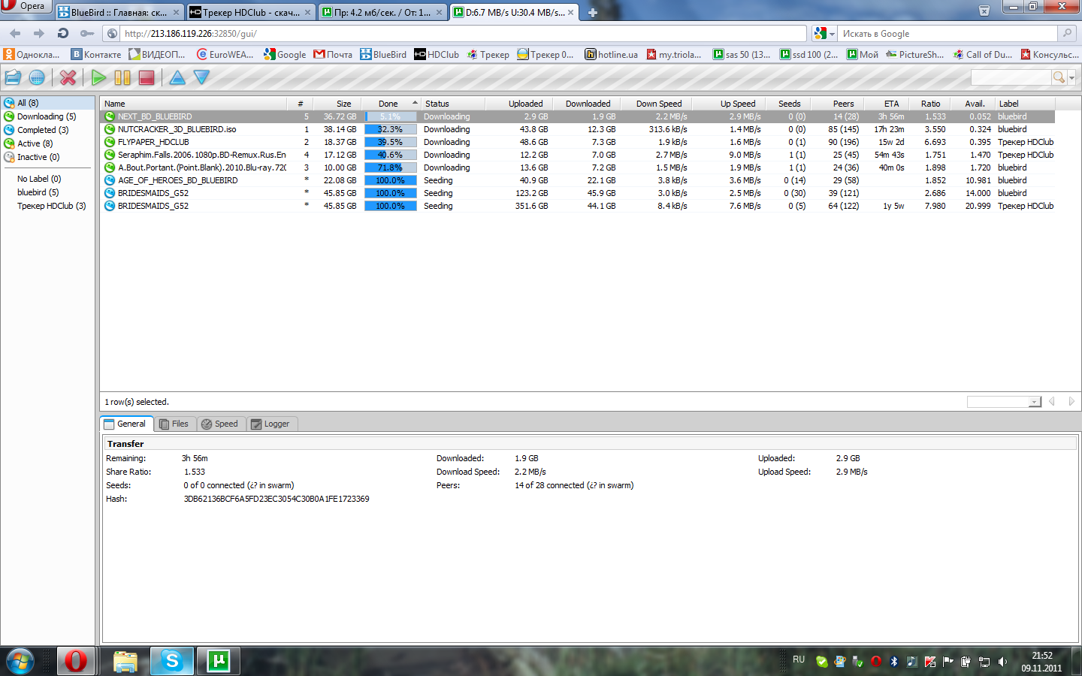Image resolution: width=1082 pixels, height=676 pixels.
Task: Click the 32.3% progress bar for NUTCRACKER
Action: (391, 129)
